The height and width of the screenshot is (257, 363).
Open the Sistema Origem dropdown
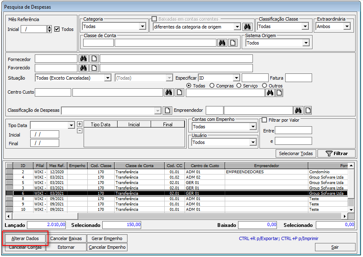click(x=306, y=43)
